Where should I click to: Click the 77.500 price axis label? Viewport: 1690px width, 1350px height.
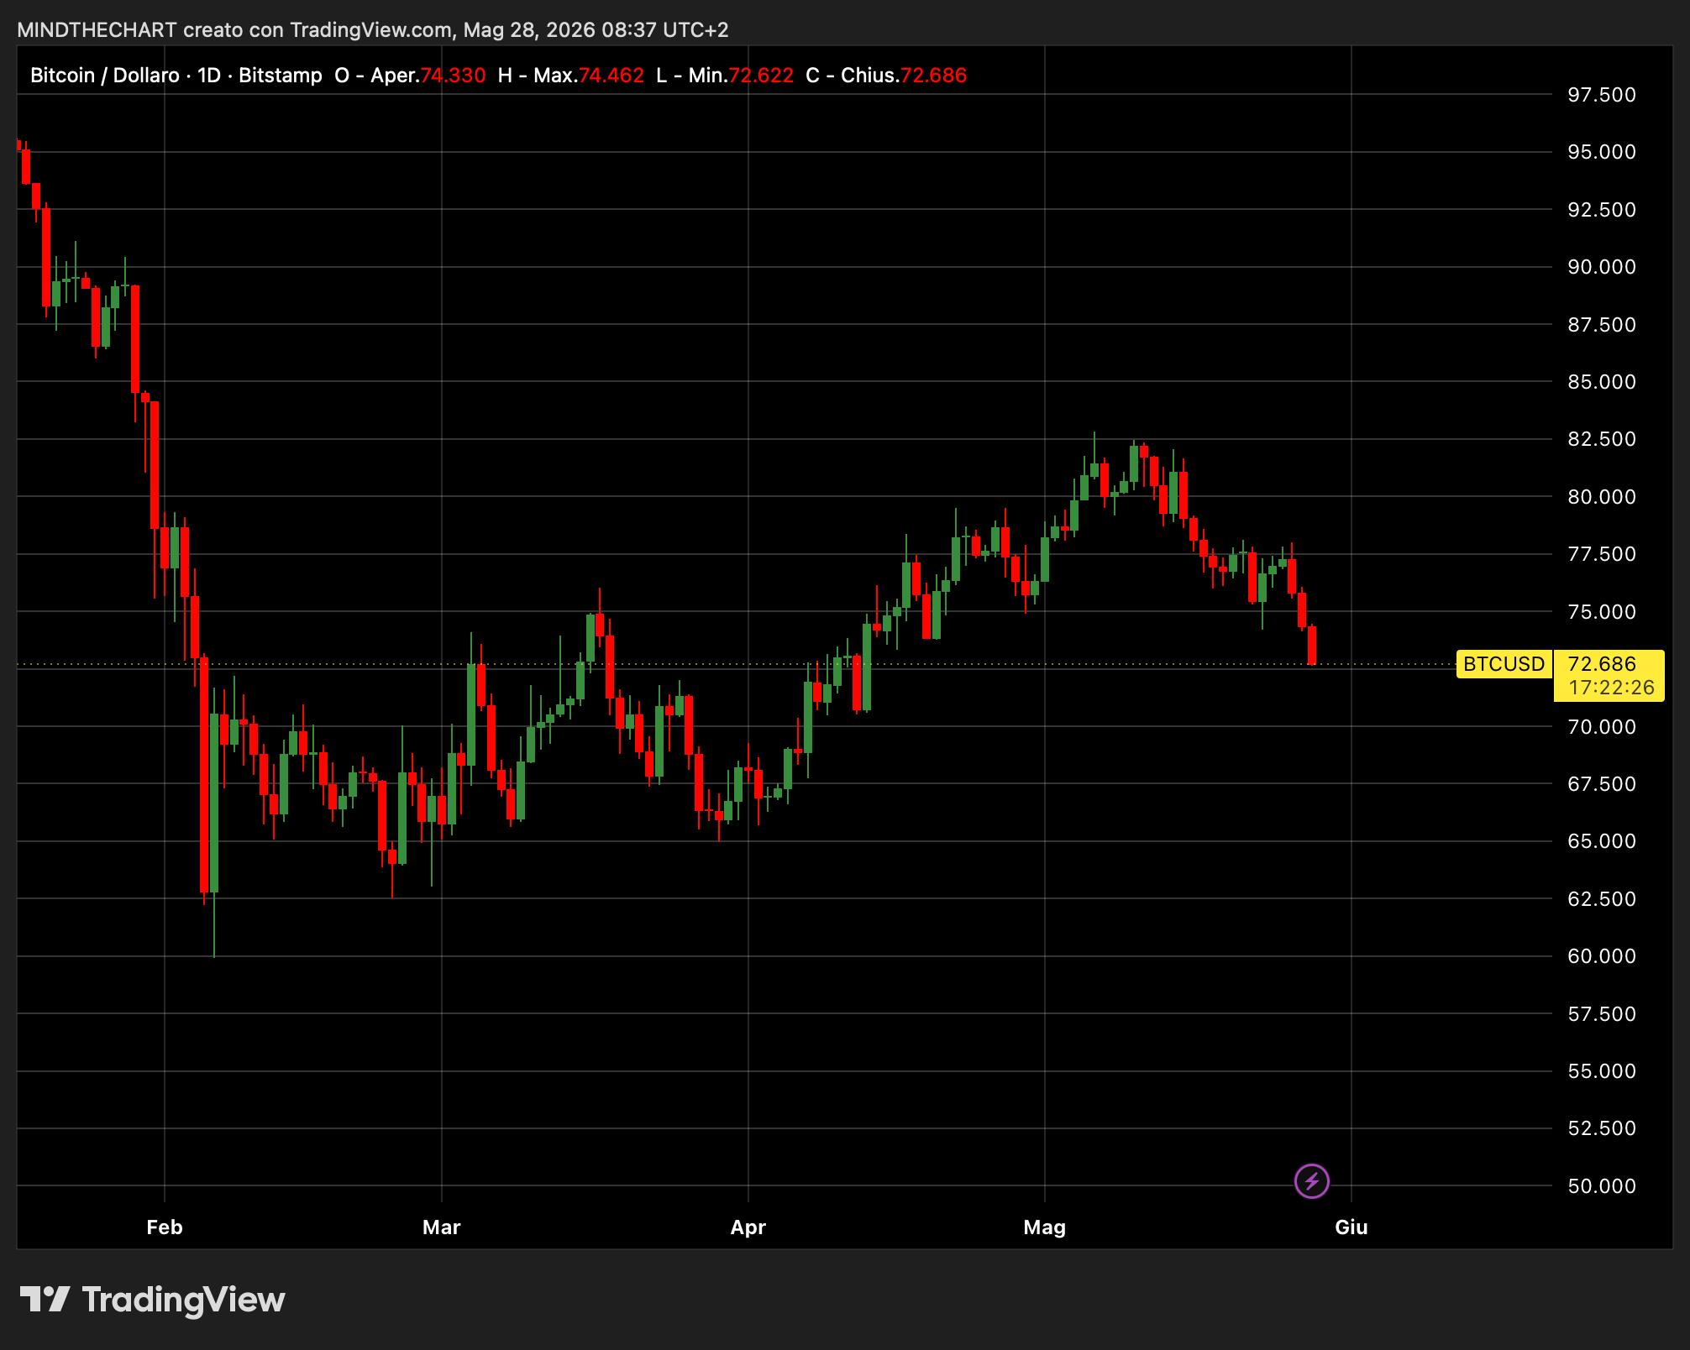pos(1602,554)
